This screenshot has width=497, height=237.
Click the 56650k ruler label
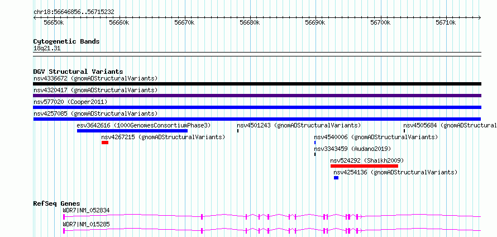click(x=54, y=22)
